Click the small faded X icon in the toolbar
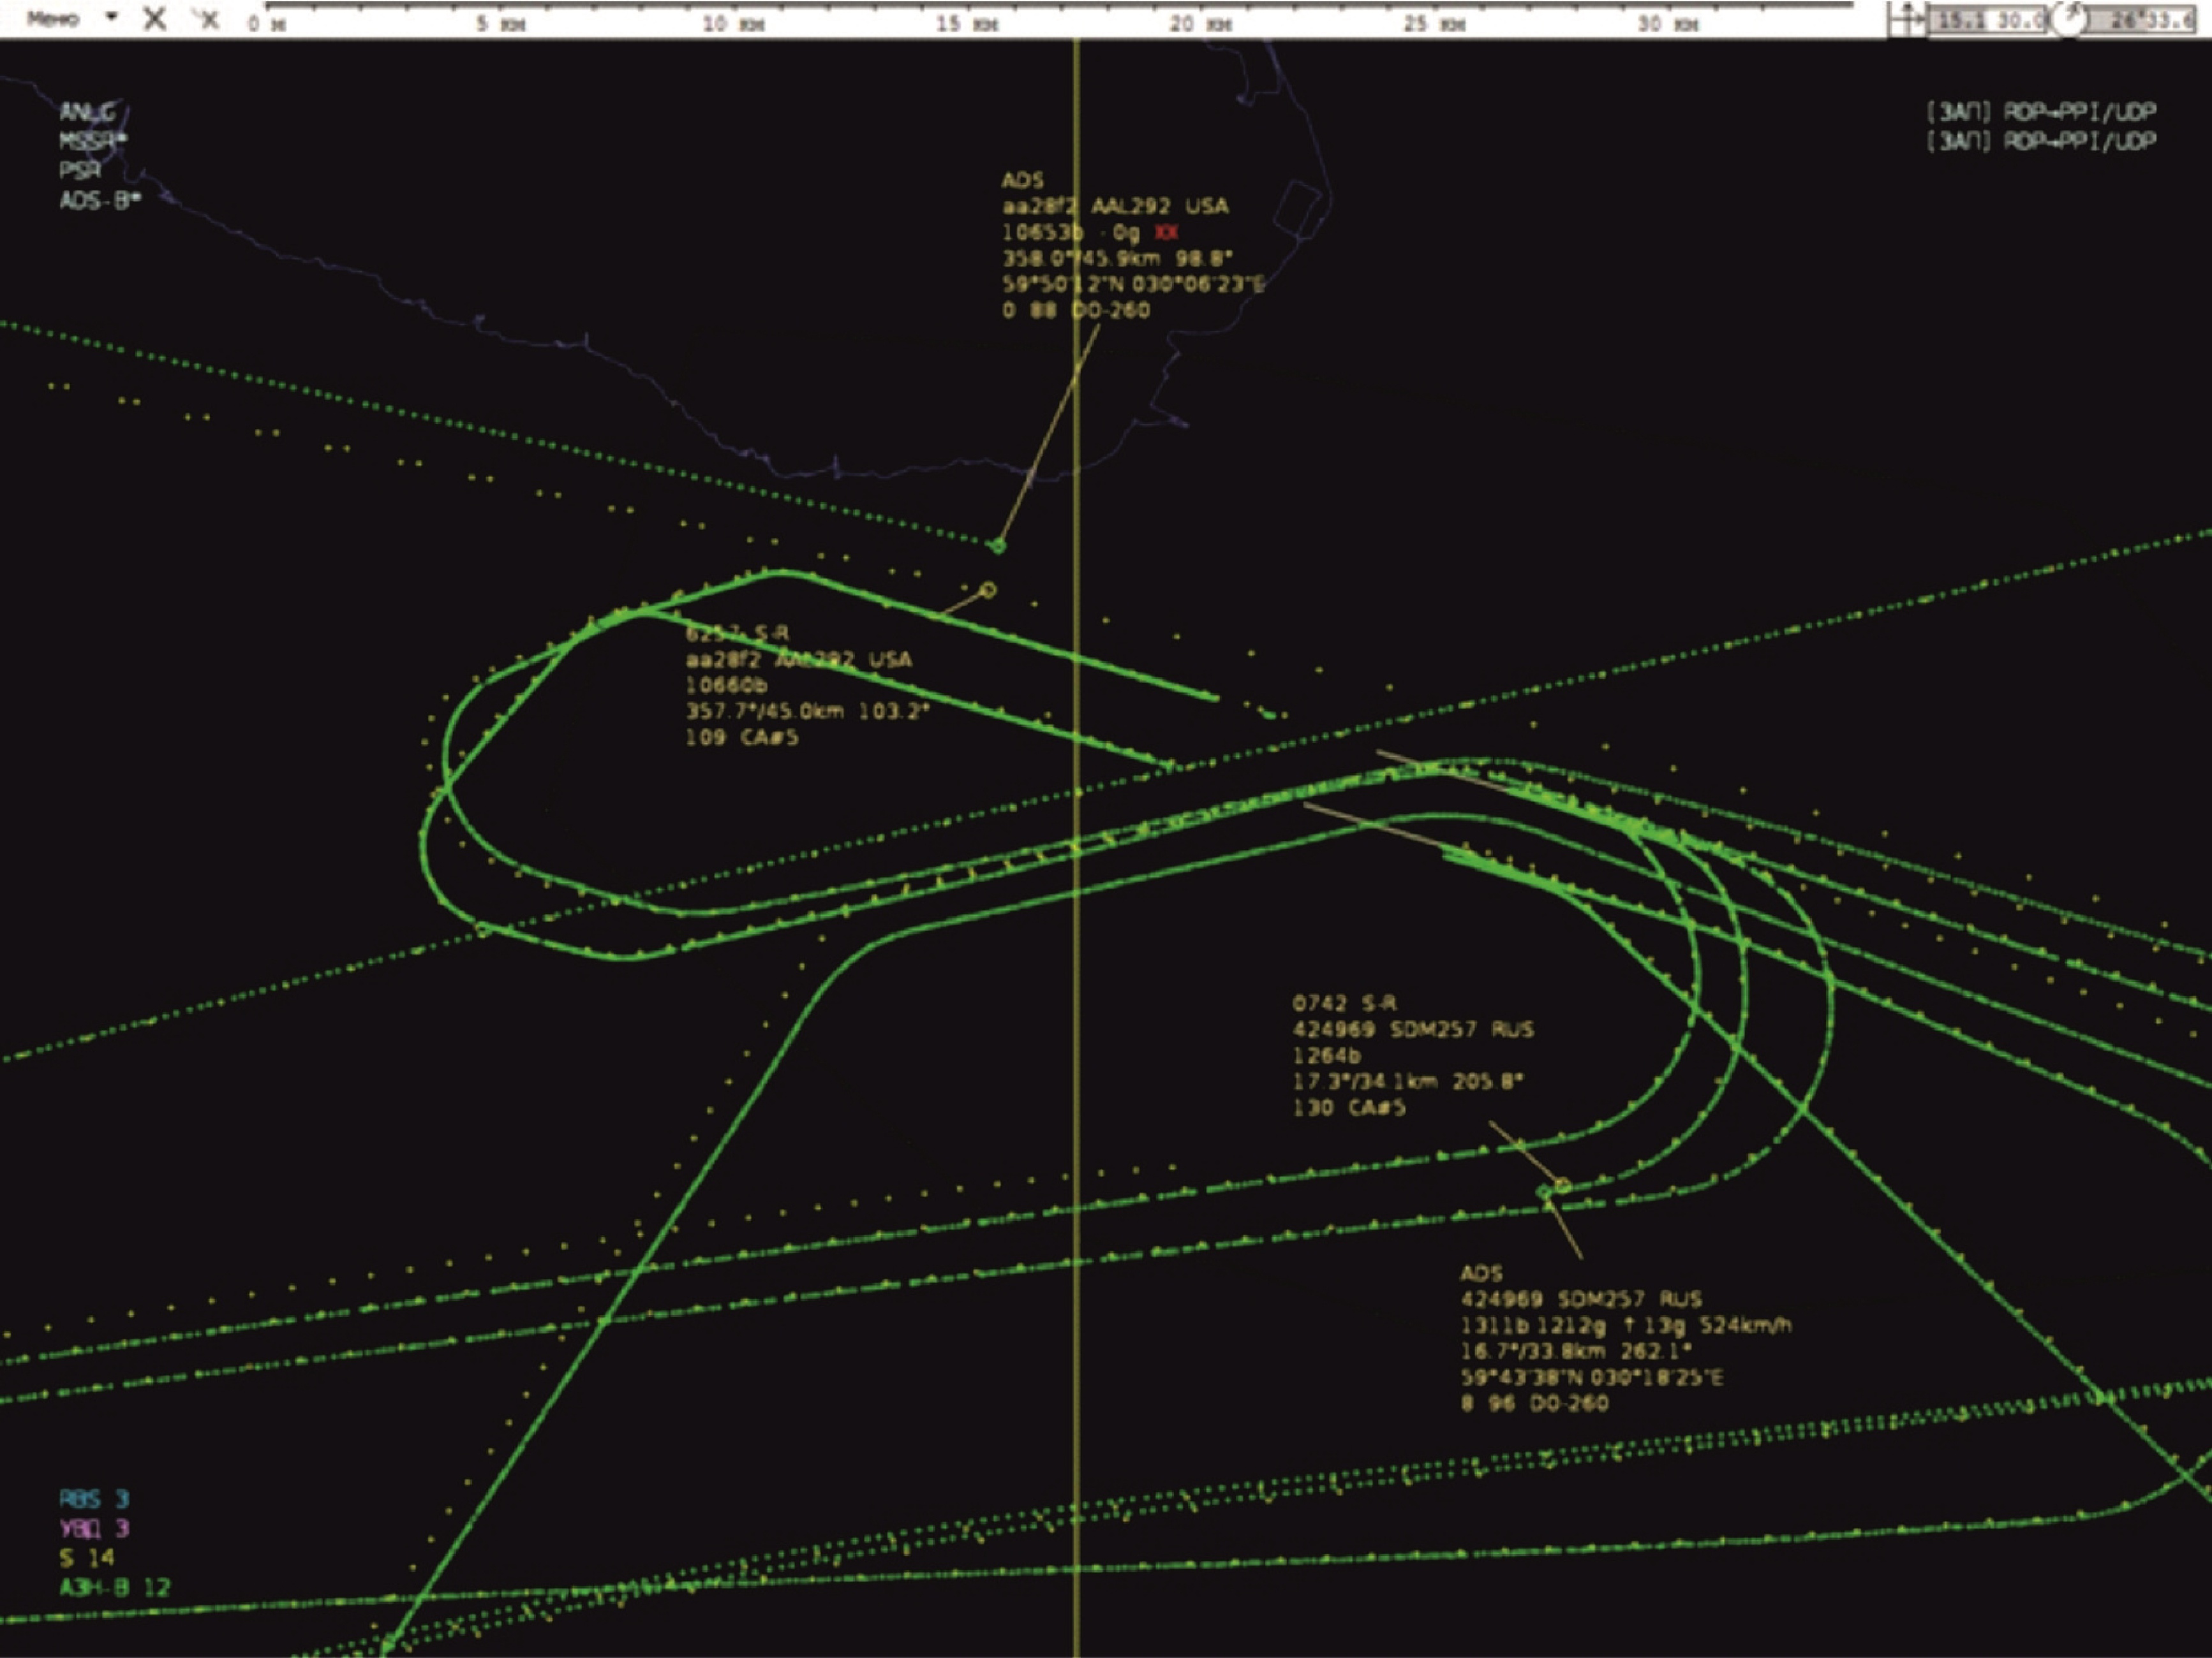This screenshot has width=2212, height=1658. coord(208,18)
